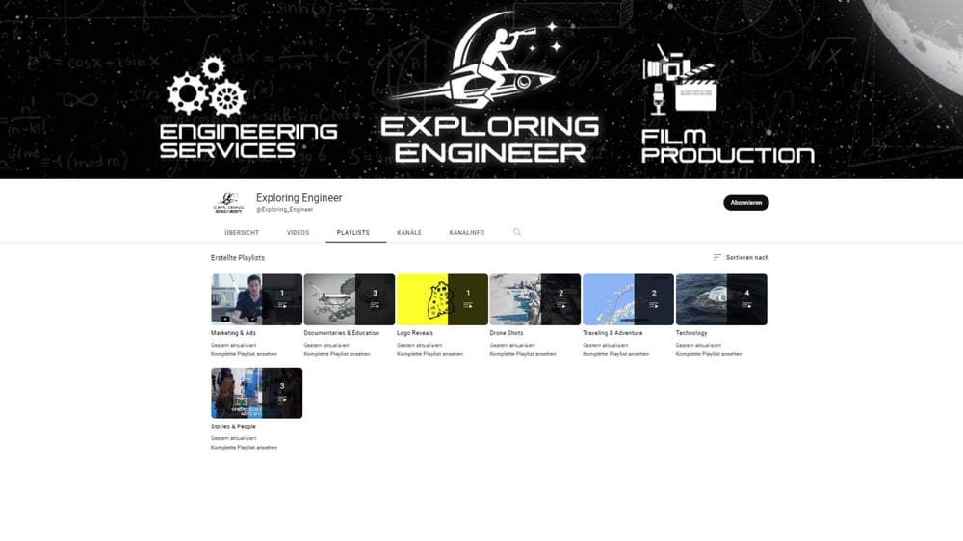The image size is (963, 541).
Task: View complete Documentaries & Education playlist link
Action: pyautogui.click(x=337, y=354)
